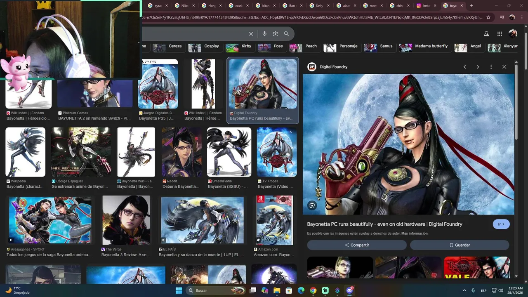Select the Amazon.com Bayonetta 2 thumbnail
This screenshot has width=528, height=297.
coord(275,220)
